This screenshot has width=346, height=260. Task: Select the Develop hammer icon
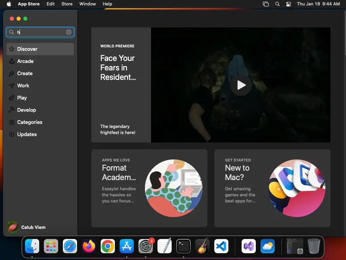(11, 110)
